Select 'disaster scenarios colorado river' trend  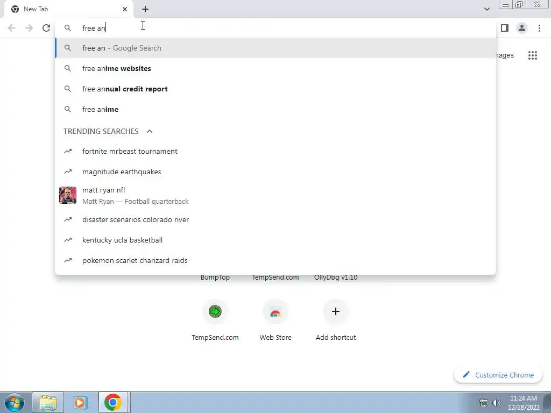275,219
